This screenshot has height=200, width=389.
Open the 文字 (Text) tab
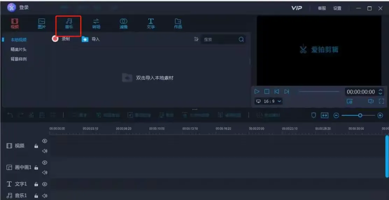[150, 23]
